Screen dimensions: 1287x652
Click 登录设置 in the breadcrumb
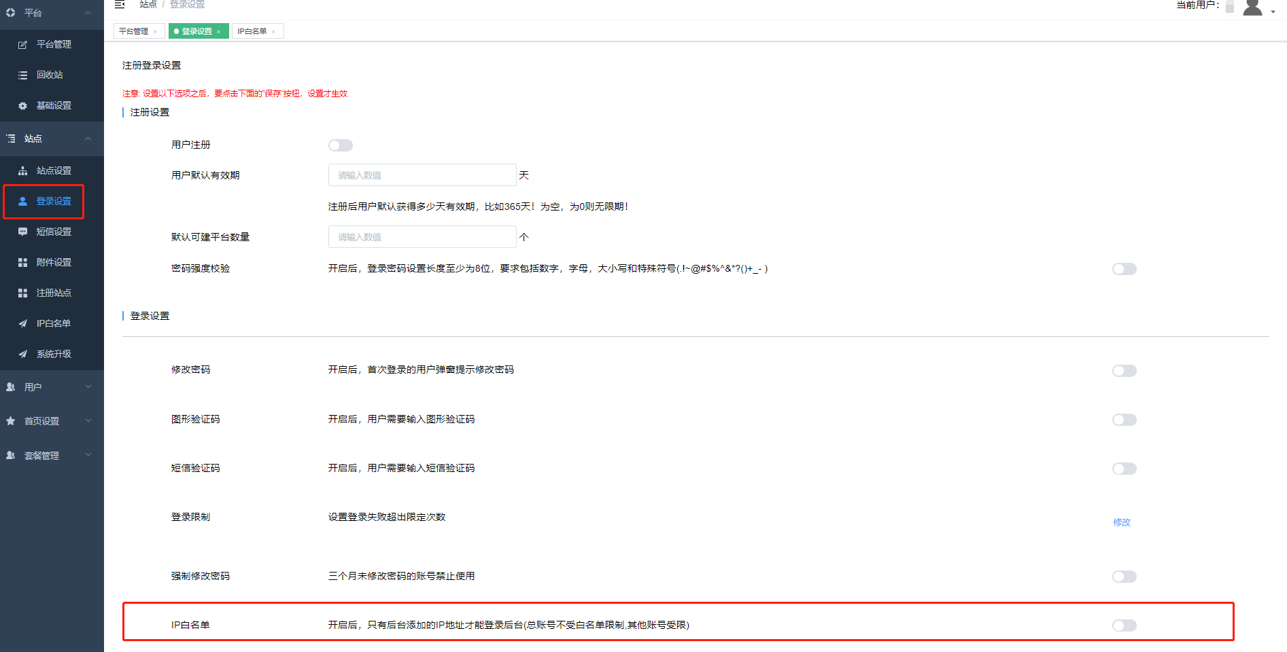point(187,4)
